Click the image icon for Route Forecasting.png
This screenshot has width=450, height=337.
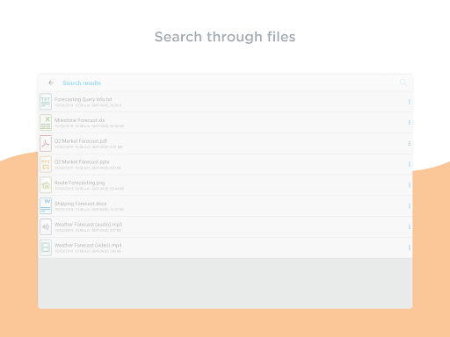46,185
